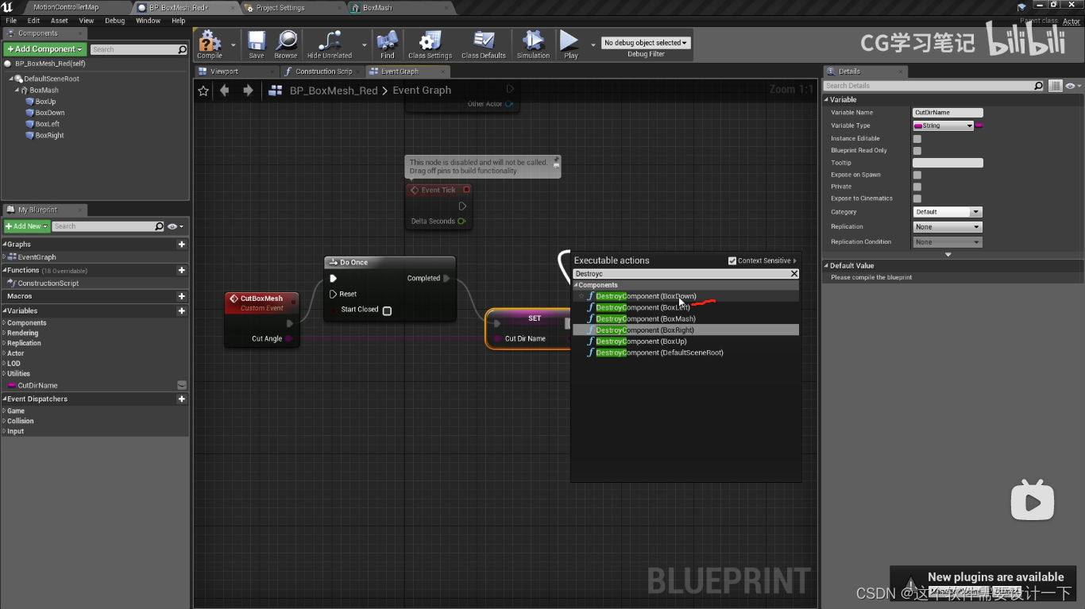Open Replication None dropdown
The height and width of the screenshot is (609, 1085).
tap(948, 227)
